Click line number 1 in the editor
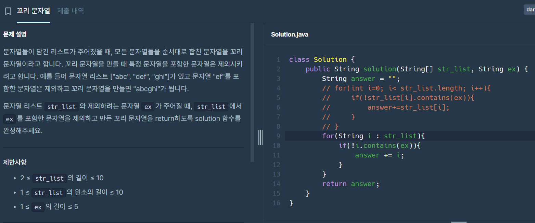Image resolution: width=535 pixels, height=223 pixels. 278,59
